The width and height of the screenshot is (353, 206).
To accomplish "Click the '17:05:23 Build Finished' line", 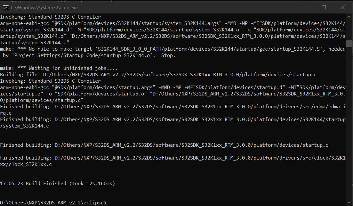I will (x=58, y=184).
